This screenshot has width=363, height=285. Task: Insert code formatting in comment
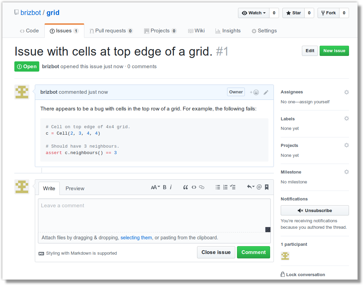(194, 187)
